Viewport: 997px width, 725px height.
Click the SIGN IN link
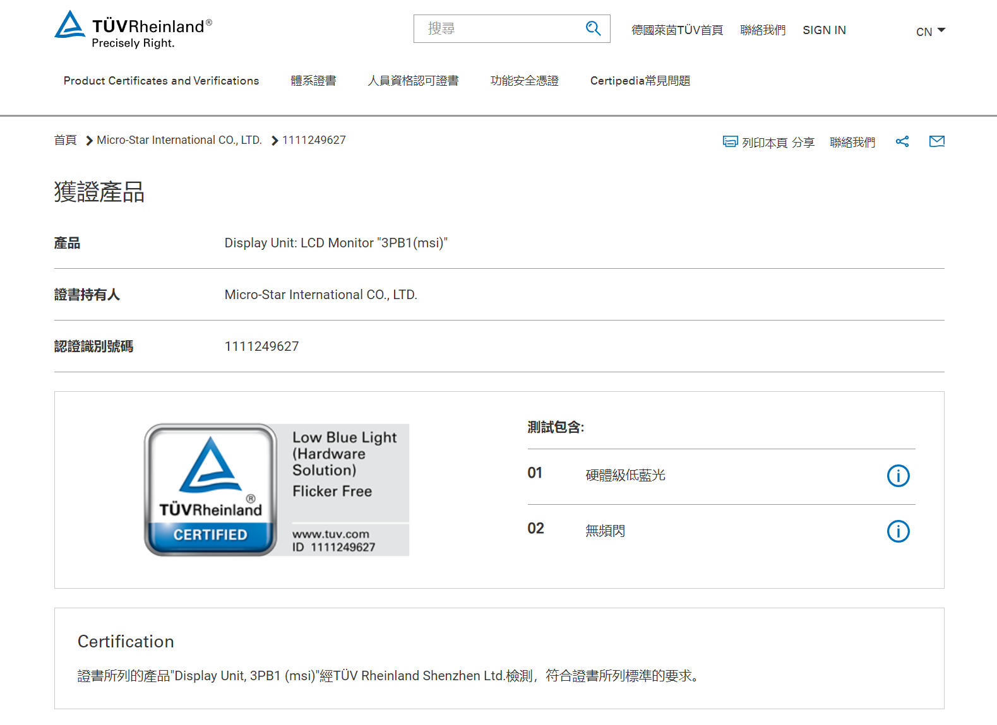coord(824,30)
